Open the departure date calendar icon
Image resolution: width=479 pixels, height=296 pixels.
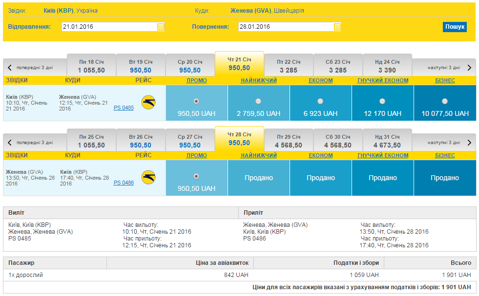point(161,27)
